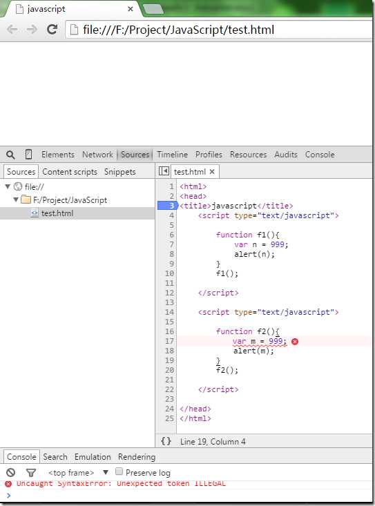375x506 pixels.
Task: Click the 'Line 19, Column 4' status text
Action: tap(213, 442)
